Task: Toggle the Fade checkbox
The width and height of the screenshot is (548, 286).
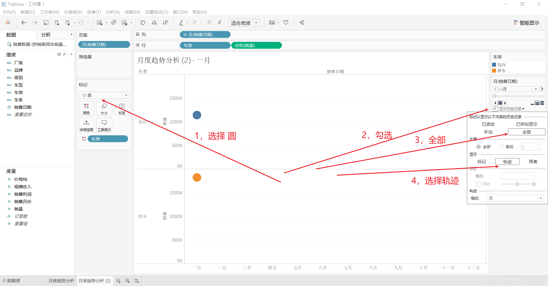Action: pos(478,184)
